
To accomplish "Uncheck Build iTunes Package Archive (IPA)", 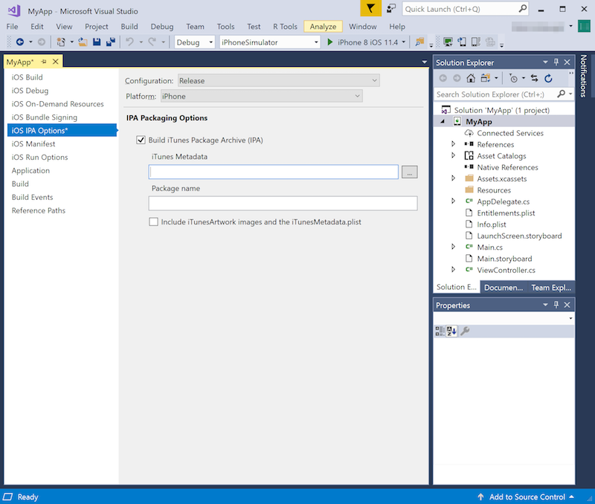I will pyautogui.click(x=141, y=139).
